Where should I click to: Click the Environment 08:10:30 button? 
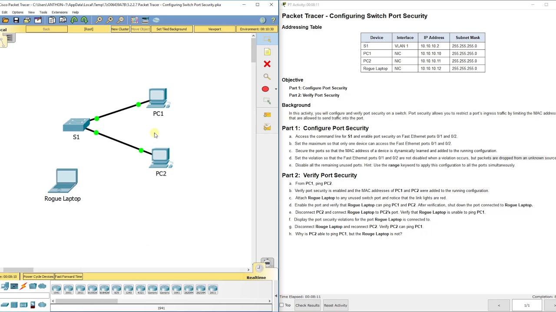click(257, 29)
